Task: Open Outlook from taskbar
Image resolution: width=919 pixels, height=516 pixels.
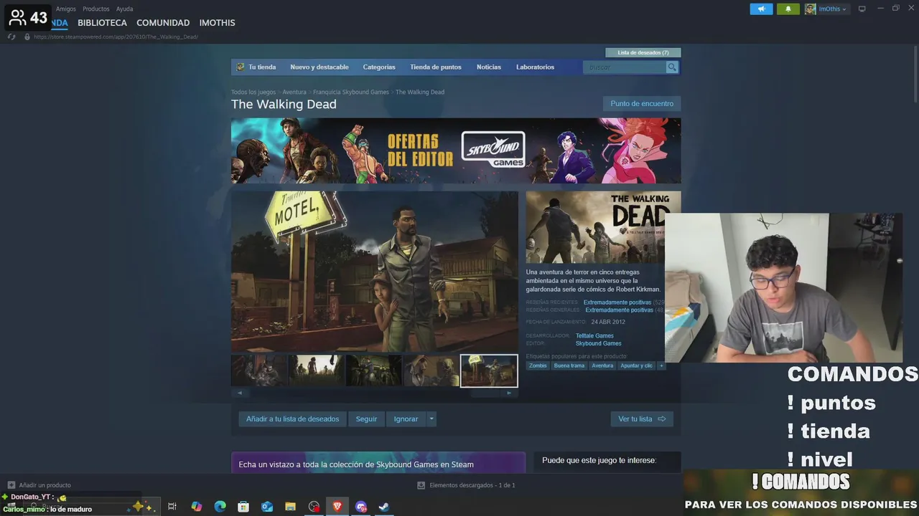Action: tap(267, 507)
